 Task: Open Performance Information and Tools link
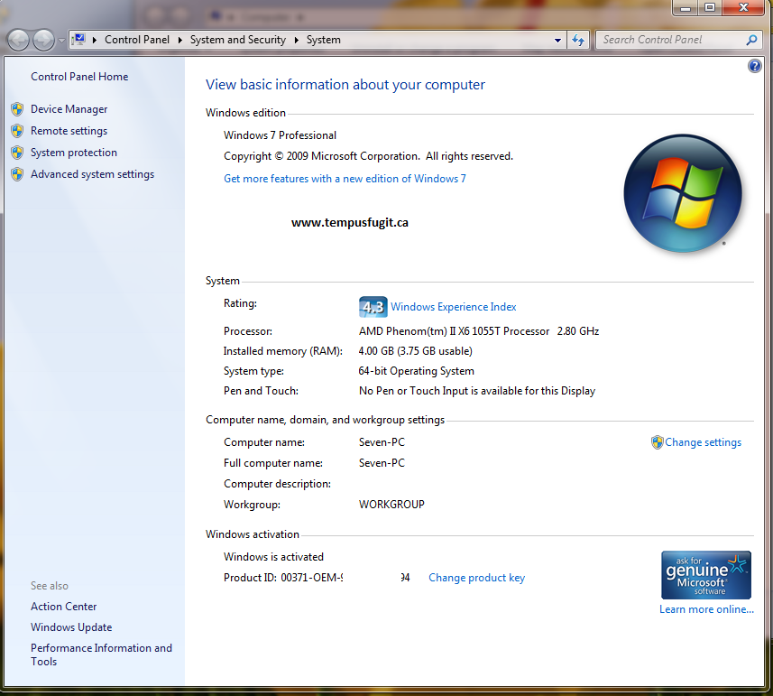click(x=101, y=654)
